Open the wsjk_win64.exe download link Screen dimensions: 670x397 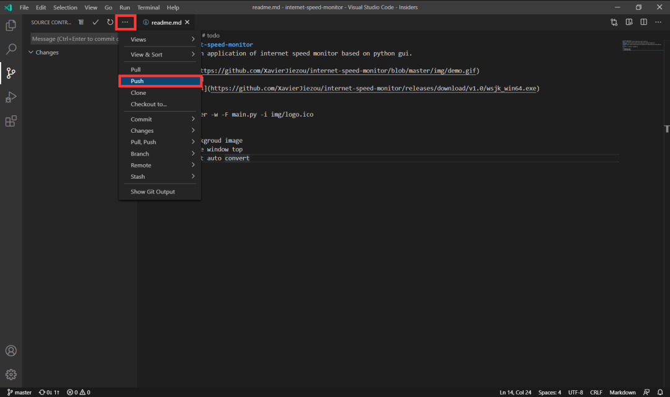[x=373, y=89]
